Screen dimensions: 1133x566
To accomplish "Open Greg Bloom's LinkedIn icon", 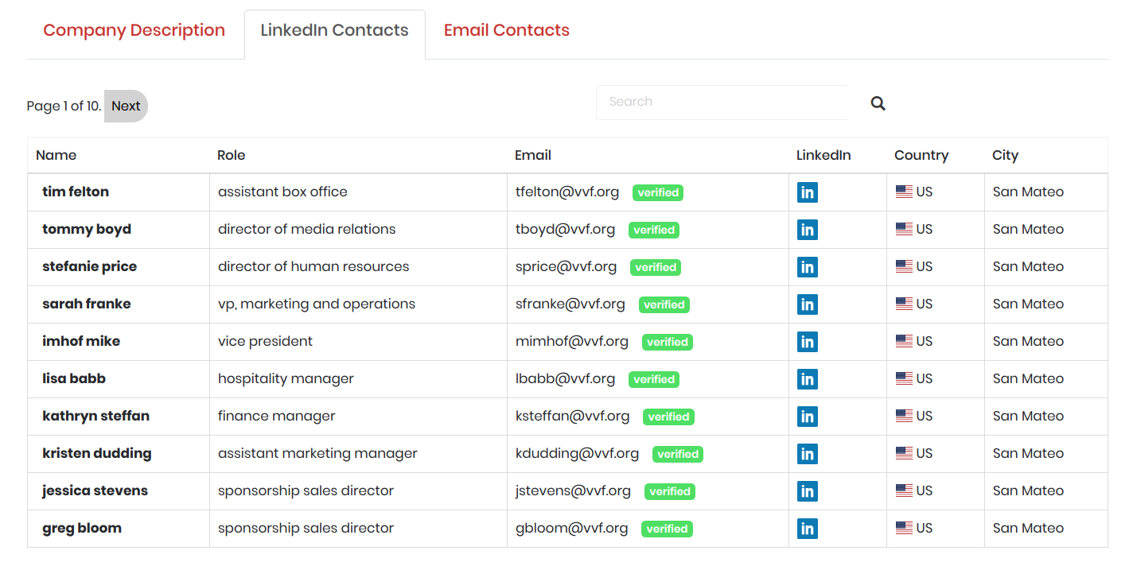I will pyautogui.click(x=807, y=529).
